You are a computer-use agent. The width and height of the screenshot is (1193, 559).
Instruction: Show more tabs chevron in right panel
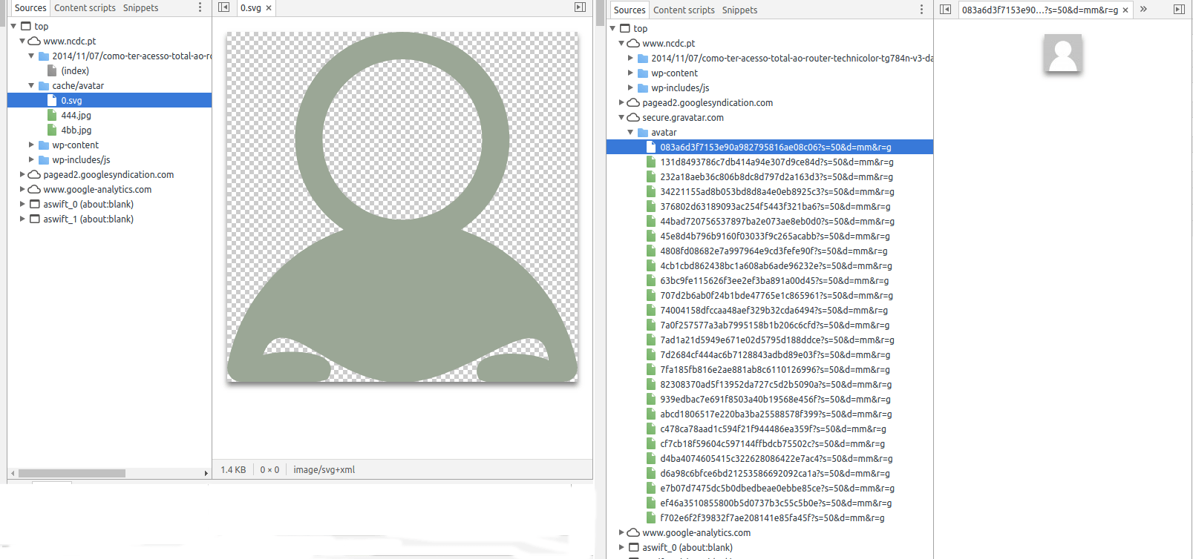[x=1143, y=10]
